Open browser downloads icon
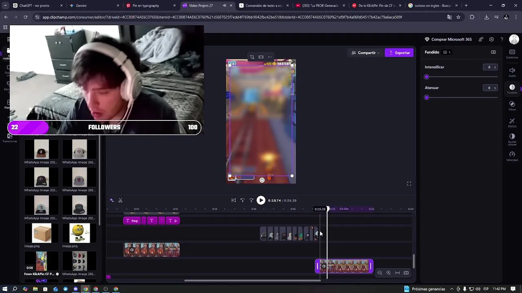 point(487,17)
